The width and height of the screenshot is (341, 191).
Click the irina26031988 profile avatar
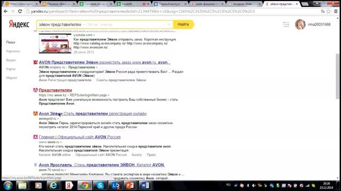pyautogui.click(x=300, y=24)
